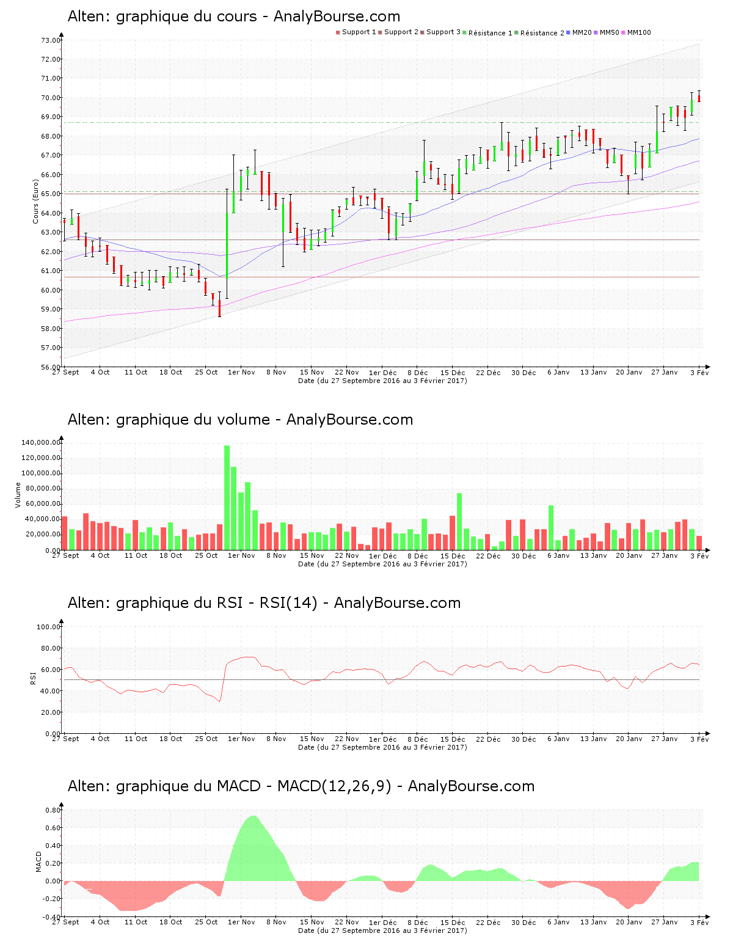
Task: Click the 0.80 value on MACD axis
Action: 53,810
